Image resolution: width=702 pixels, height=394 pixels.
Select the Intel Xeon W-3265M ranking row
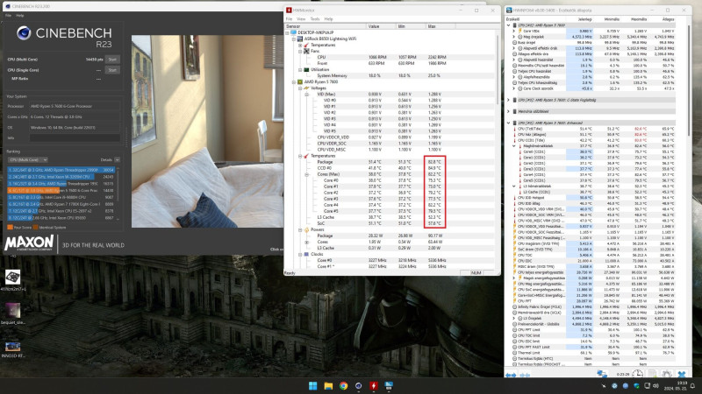[x=61, y=177]
